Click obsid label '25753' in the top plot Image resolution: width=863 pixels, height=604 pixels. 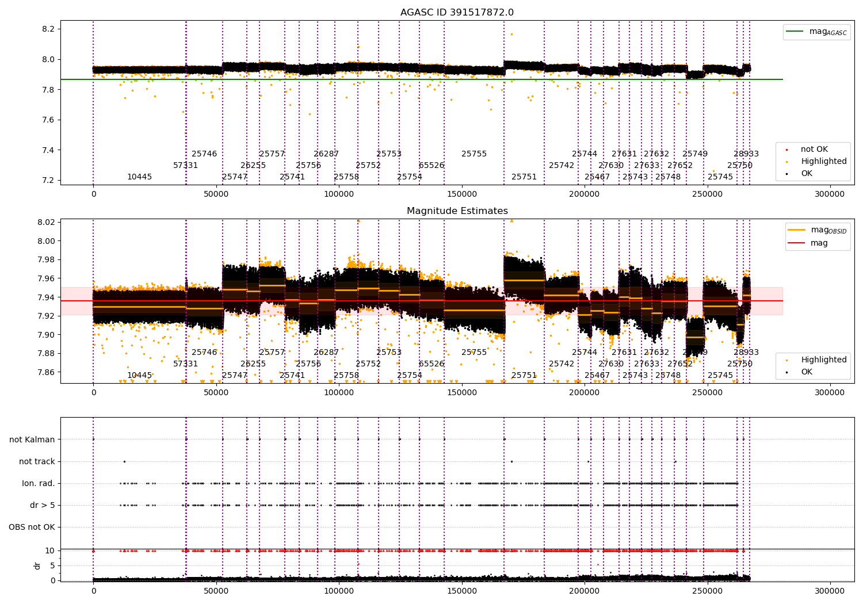click(389, 154)
